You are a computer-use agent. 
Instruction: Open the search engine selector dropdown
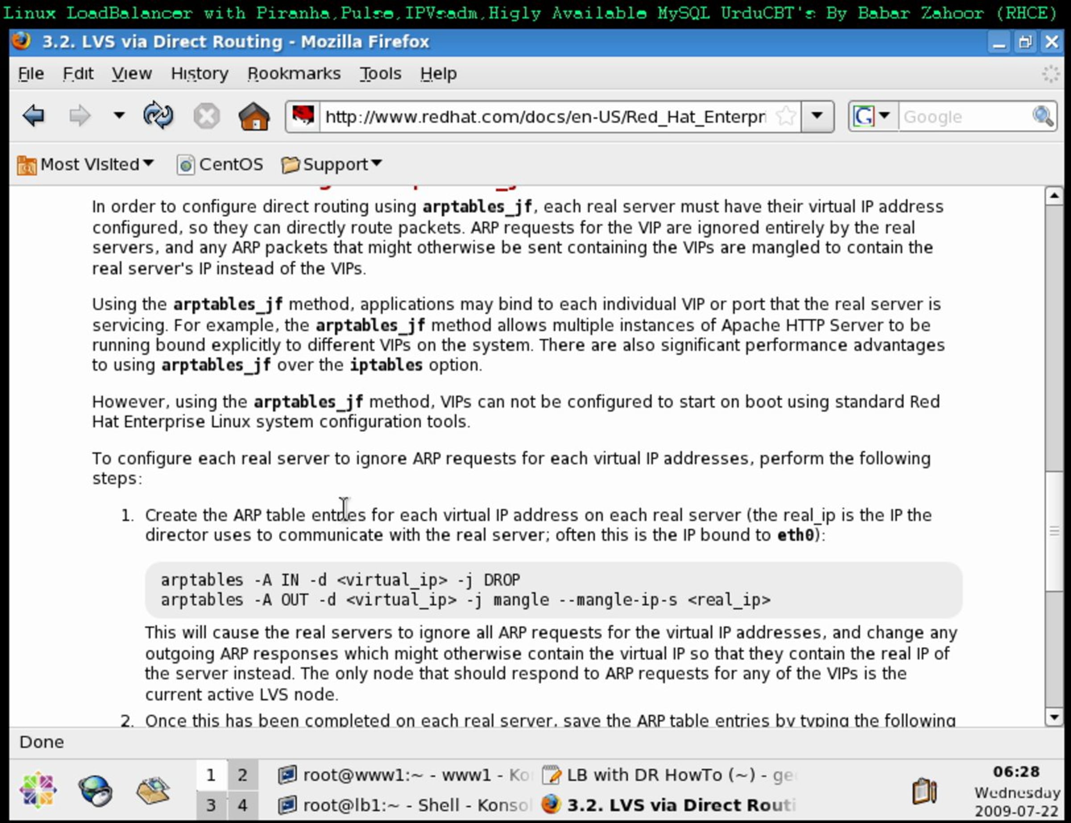click(874, 116)
